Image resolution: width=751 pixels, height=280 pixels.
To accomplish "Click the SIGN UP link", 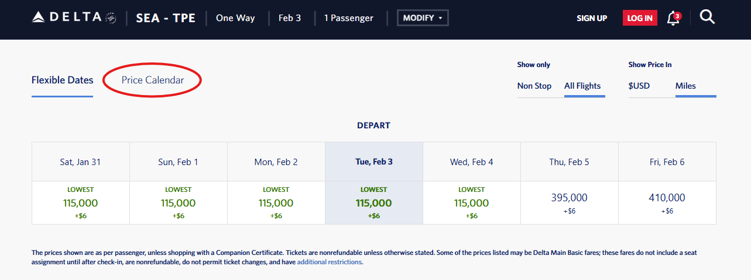I will coord(592,18).
